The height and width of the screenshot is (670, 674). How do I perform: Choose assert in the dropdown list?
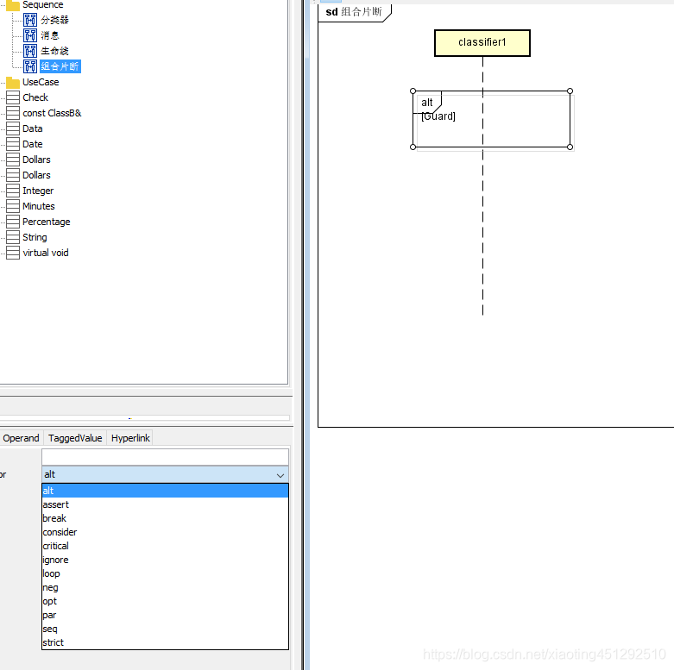click(165, 504)
